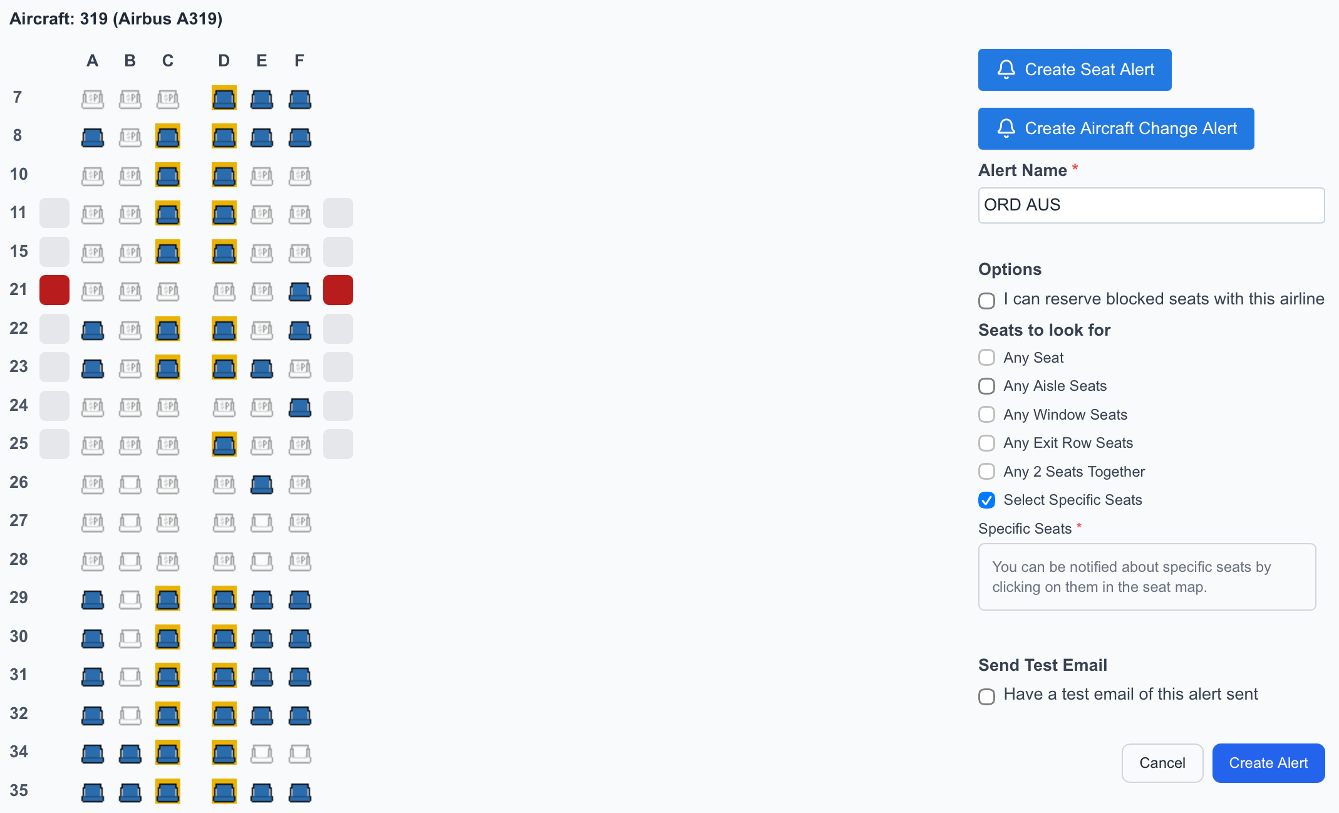The width and height of the screenshot is (1339, 813).
Task: Click the blocked red seat 21F
Action: point(338,290)
